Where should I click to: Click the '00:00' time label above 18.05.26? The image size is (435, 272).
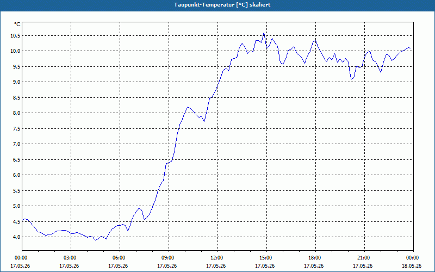[413, 258]
